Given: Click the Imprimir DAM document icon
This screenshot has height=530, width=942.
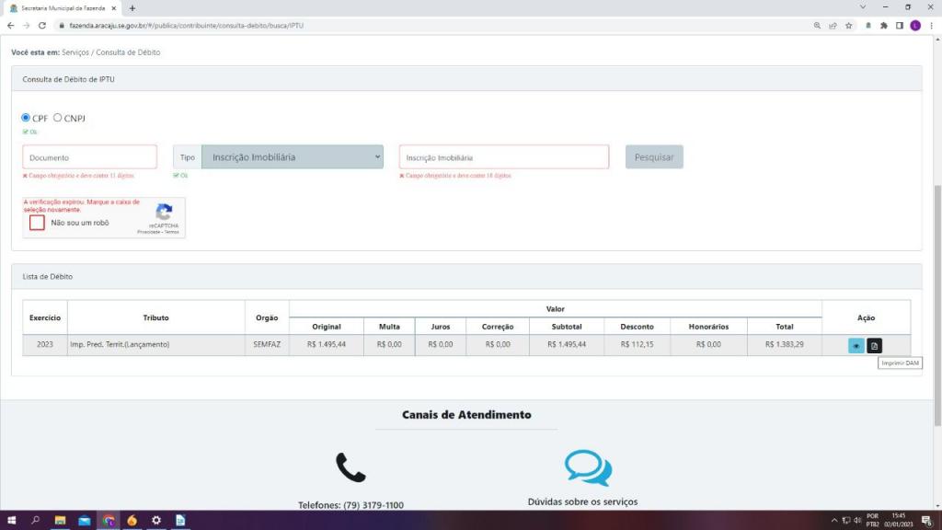Looking at the screenshot, I should click(x=875, y=346).
